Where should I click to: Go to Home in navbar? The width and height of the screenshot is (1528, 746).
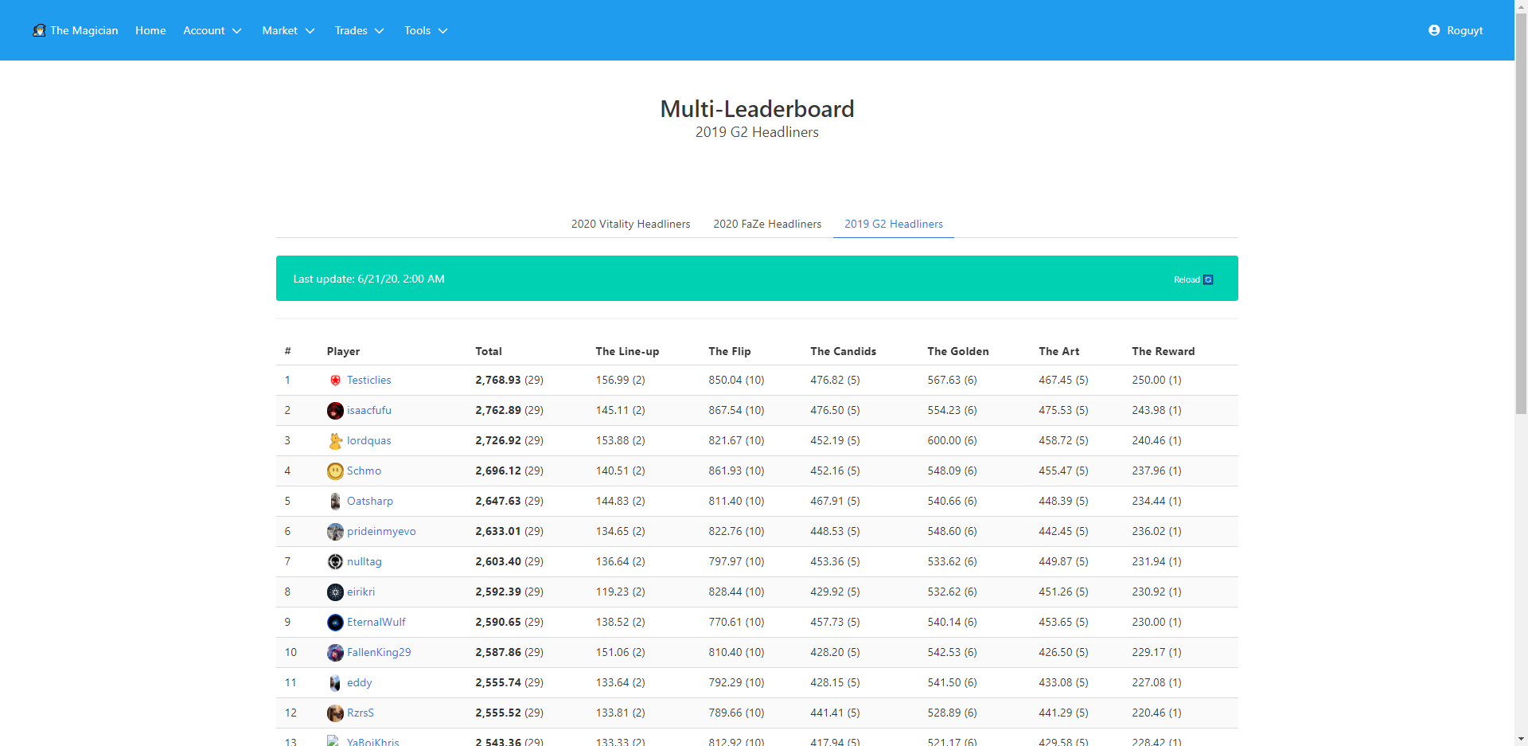150,30
